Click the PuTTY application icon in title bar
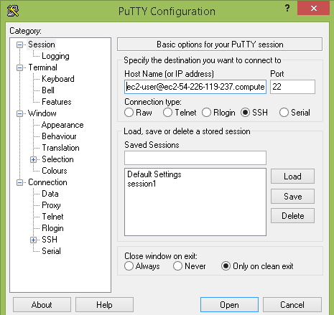The image size is (334, 315). [x=13, y=11]
